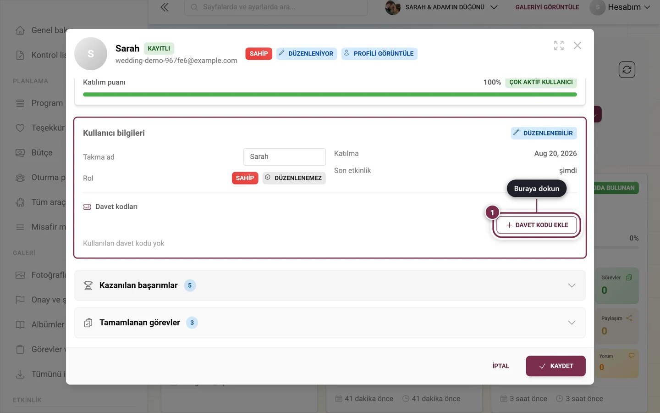
Task: Toggle DÜZENLENEBİLİR badge in Kullanıcı bilgileri
Action: tap(544, 133)
